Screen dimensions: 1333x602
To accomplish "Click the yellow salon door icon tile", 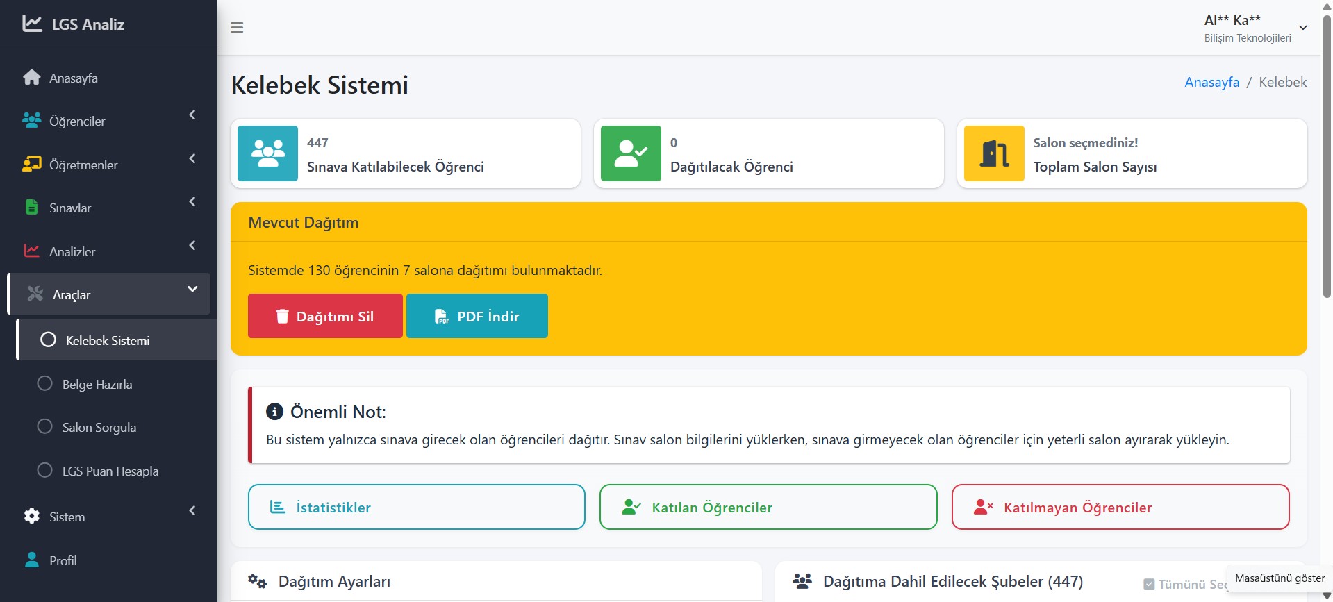I will [x=994, y=153].
